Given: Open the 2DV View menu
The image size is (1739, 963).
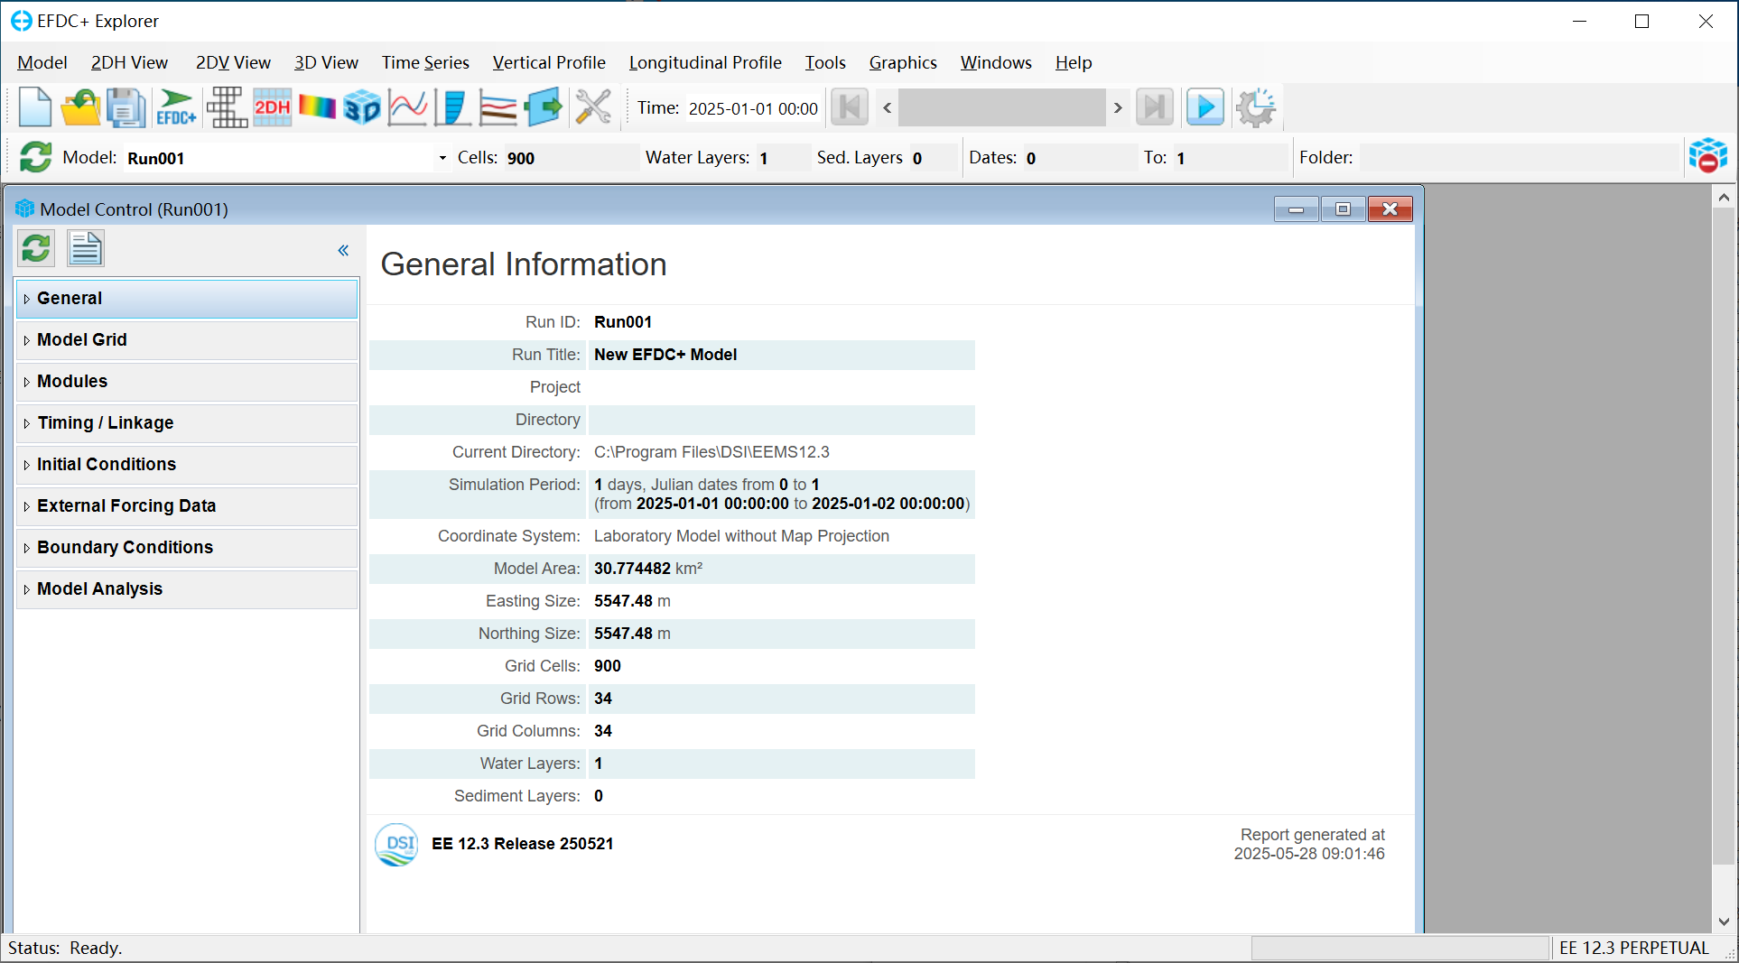Looking at the screenshot, I should 233,62.
